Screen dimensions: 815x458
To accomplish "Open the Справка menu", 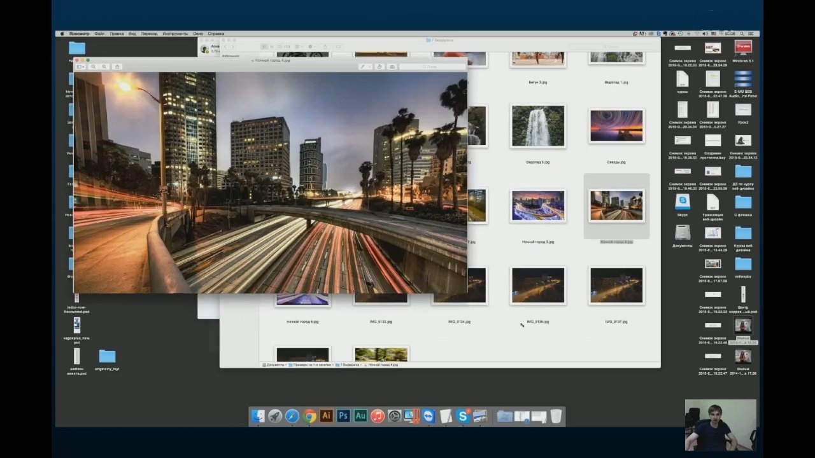I will point(216,34).
